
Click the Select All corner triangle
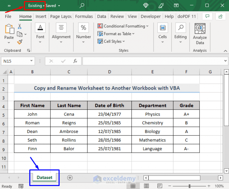pos(5,72)
